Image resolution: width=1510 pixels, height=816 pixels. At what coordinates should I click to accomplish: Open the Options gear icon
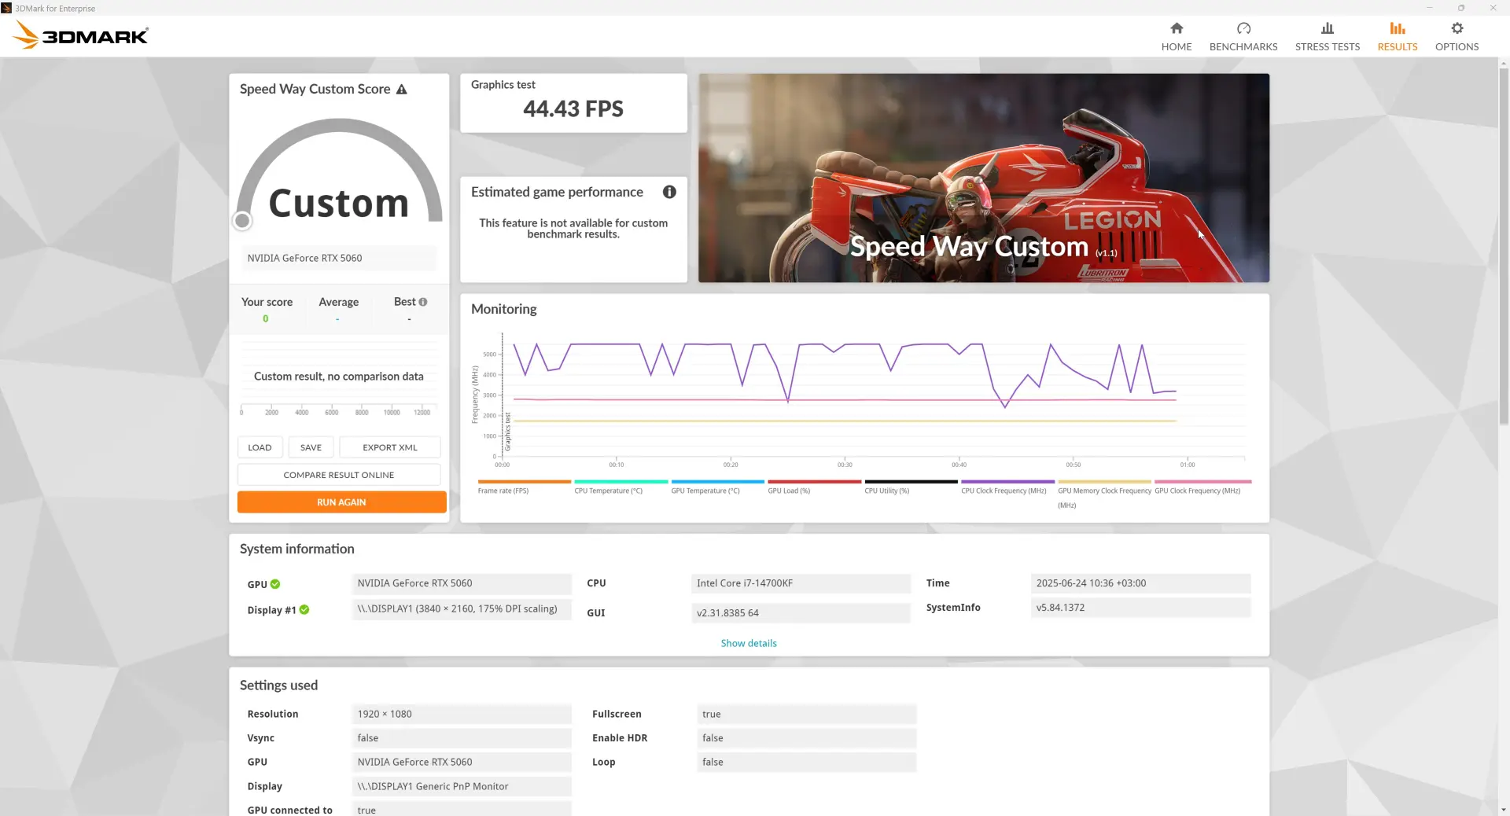click(x=1457, y=28)
